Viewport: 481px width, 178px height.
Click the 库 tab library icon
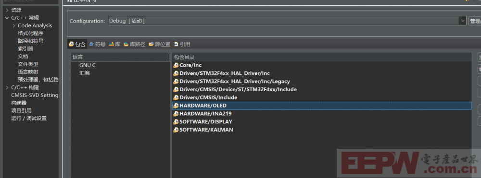pos(112,44)
